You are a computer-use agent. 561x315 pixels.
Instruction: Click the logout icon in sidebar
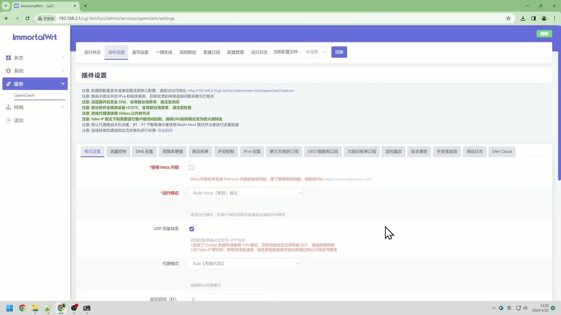tap(8, 120)
